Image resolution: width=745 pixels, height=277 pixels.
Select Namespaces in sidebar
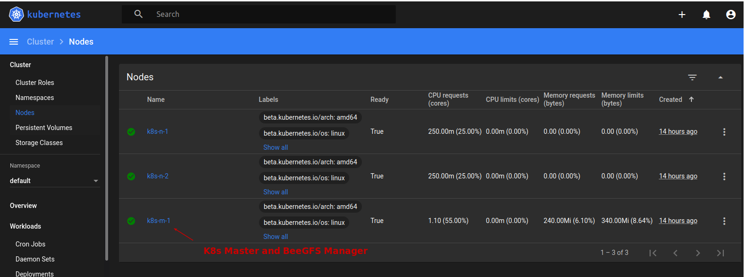pos(35,98)
